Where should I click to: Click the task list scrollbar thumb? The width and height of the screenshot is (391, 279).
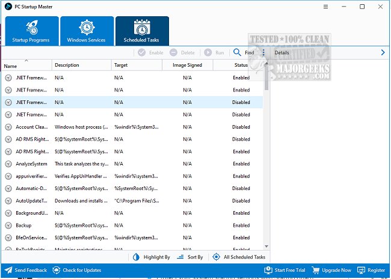pos(266,78)
